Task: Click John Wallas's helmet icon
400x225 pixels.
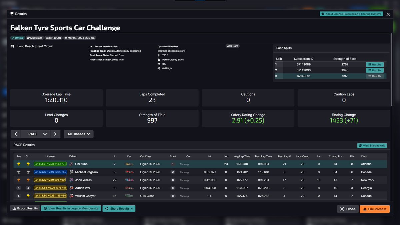Action: tap(71, 180)
